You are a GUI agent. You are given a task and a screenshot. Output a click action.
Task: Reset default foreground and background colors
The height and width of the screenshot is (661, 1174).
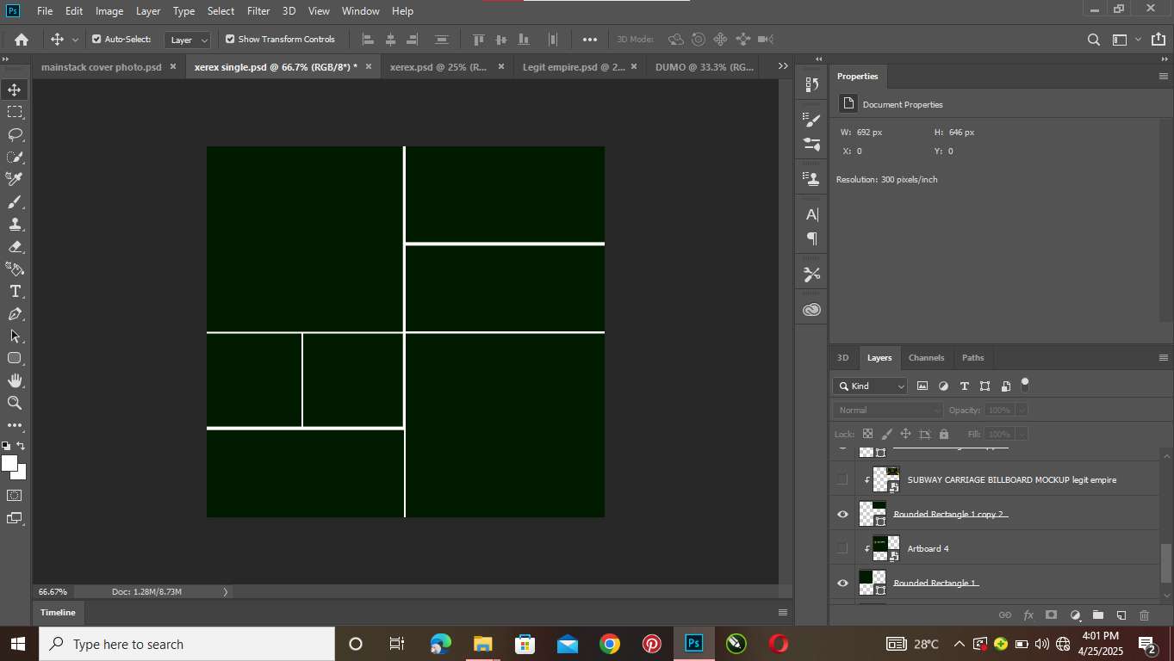pyautogui.click(x=6, y=446)
